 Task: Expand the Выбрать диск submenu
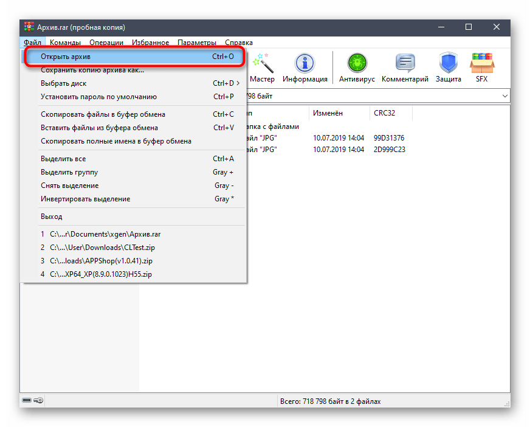tap(134, 83)
